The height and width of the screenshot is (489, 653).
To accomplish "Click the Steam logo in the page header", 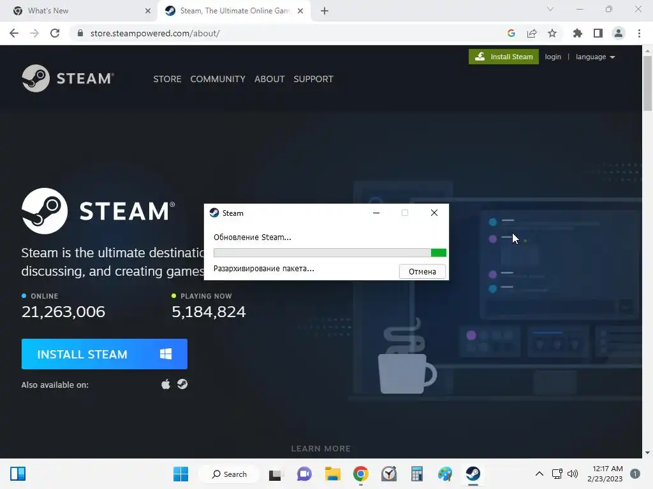I will pyautogui.click(x=68, y=78).
